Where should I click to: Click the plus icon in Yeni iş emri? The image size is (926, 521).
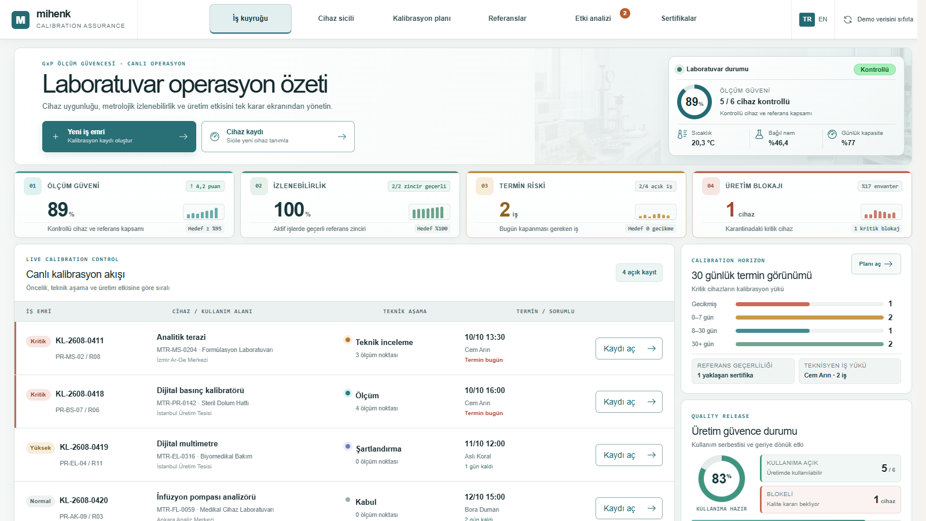(56, 137)
